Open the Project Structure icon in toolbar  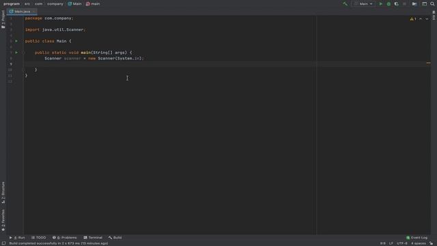click(414, 4)
